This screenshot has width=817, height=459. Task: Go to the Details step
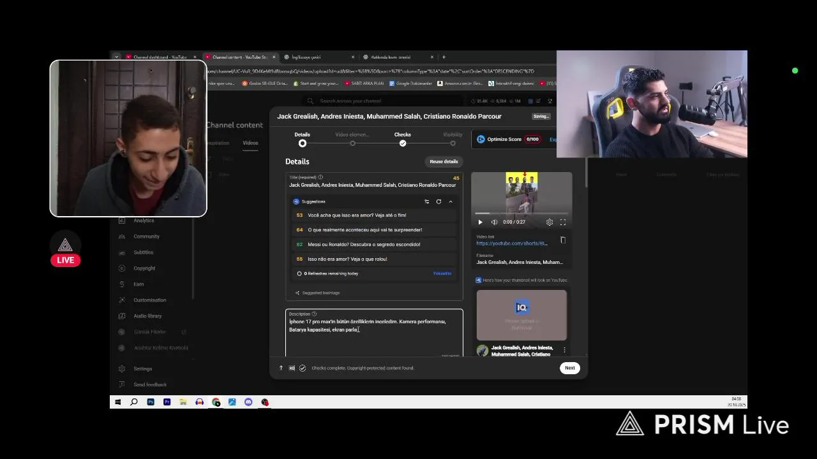tap(303, 138)
